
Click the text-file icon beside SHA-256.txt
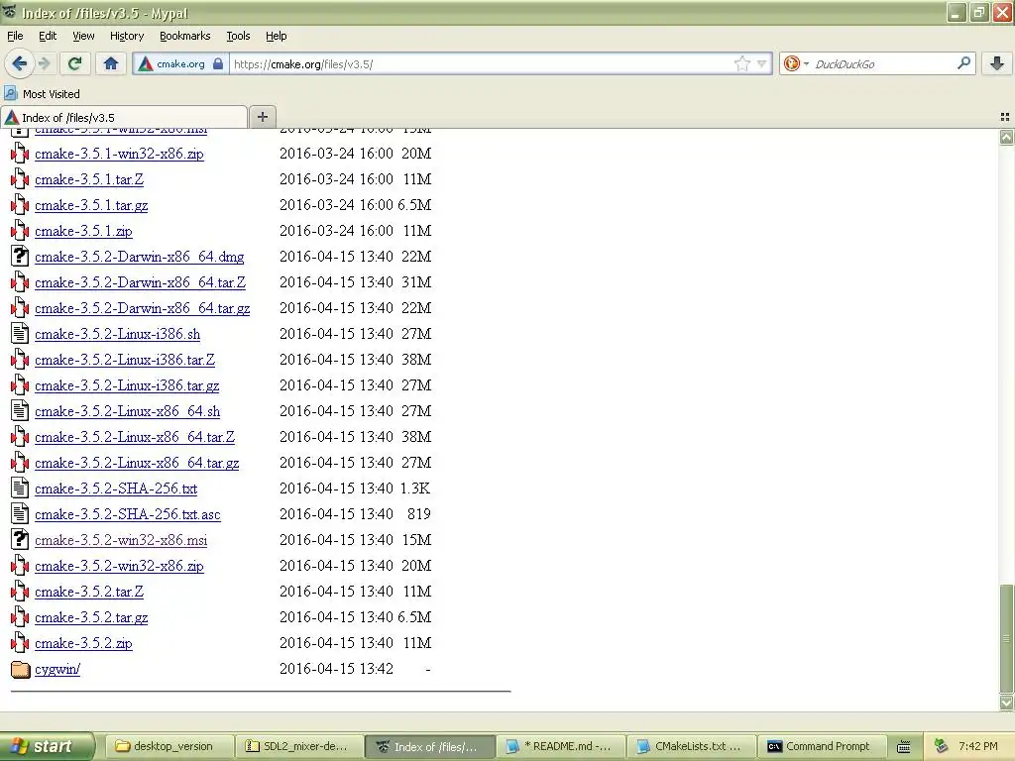pos(20,488)
